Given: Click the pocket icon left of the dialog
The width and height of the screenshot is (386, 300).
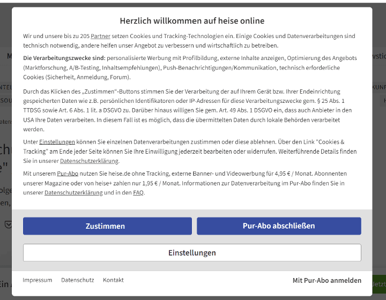Looking at the screenshot, I should [8, 224].
